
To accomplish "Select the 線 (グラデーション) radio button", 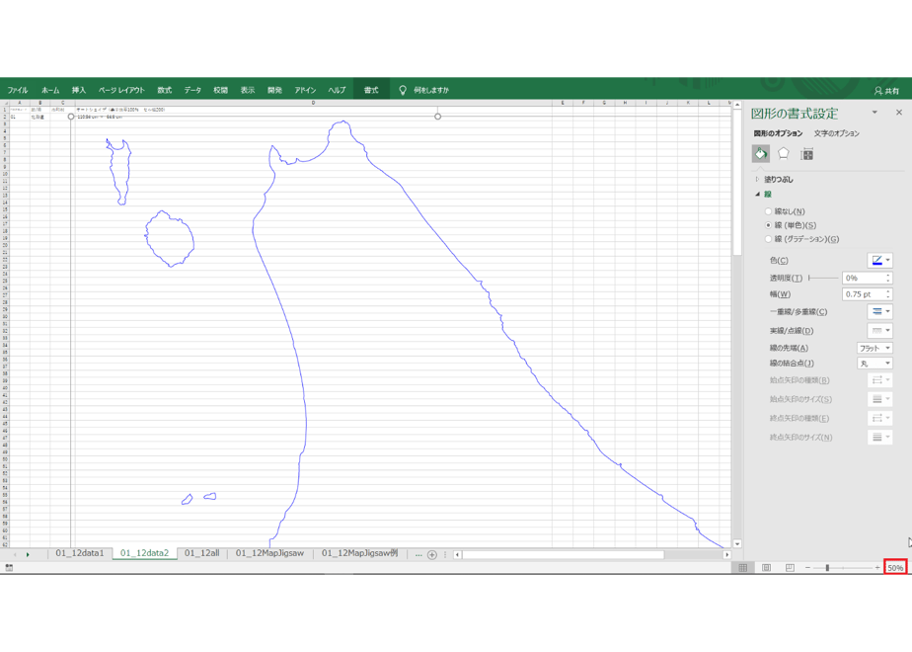I will 768,239.
